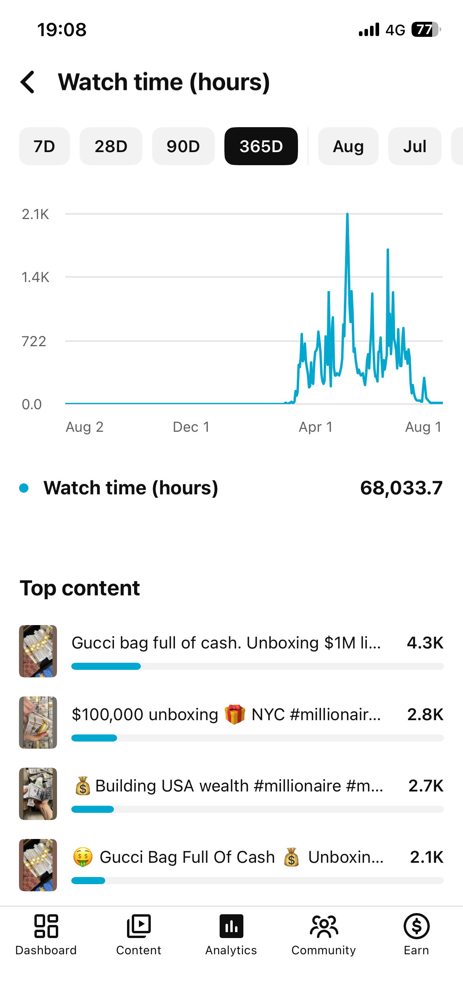Tap the back arrow icon
Viewport: 463px width, 1003px height.
coord(28,82)
